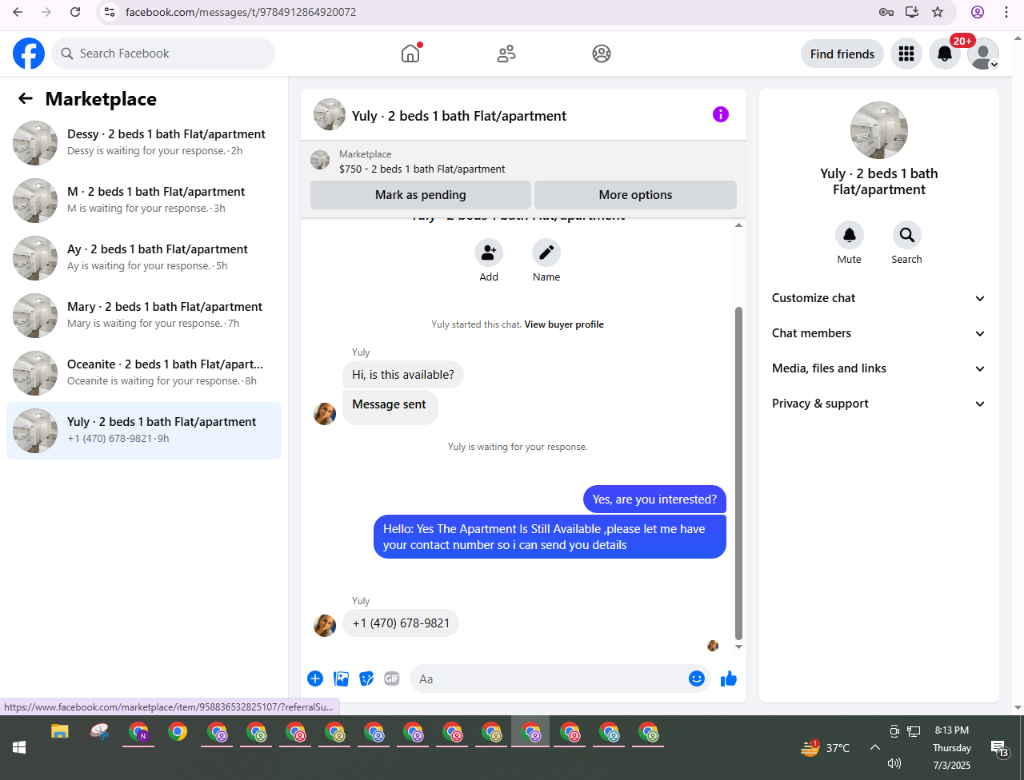The height and width of the screenshot is (780, 1024).
Task: Click Find friends button
Action: pyautogui.click(x=842, y=54)
